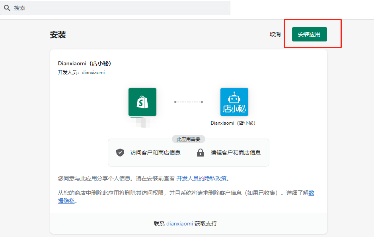Click the green 安装应用 install button
374x237 pixels.
310,34
